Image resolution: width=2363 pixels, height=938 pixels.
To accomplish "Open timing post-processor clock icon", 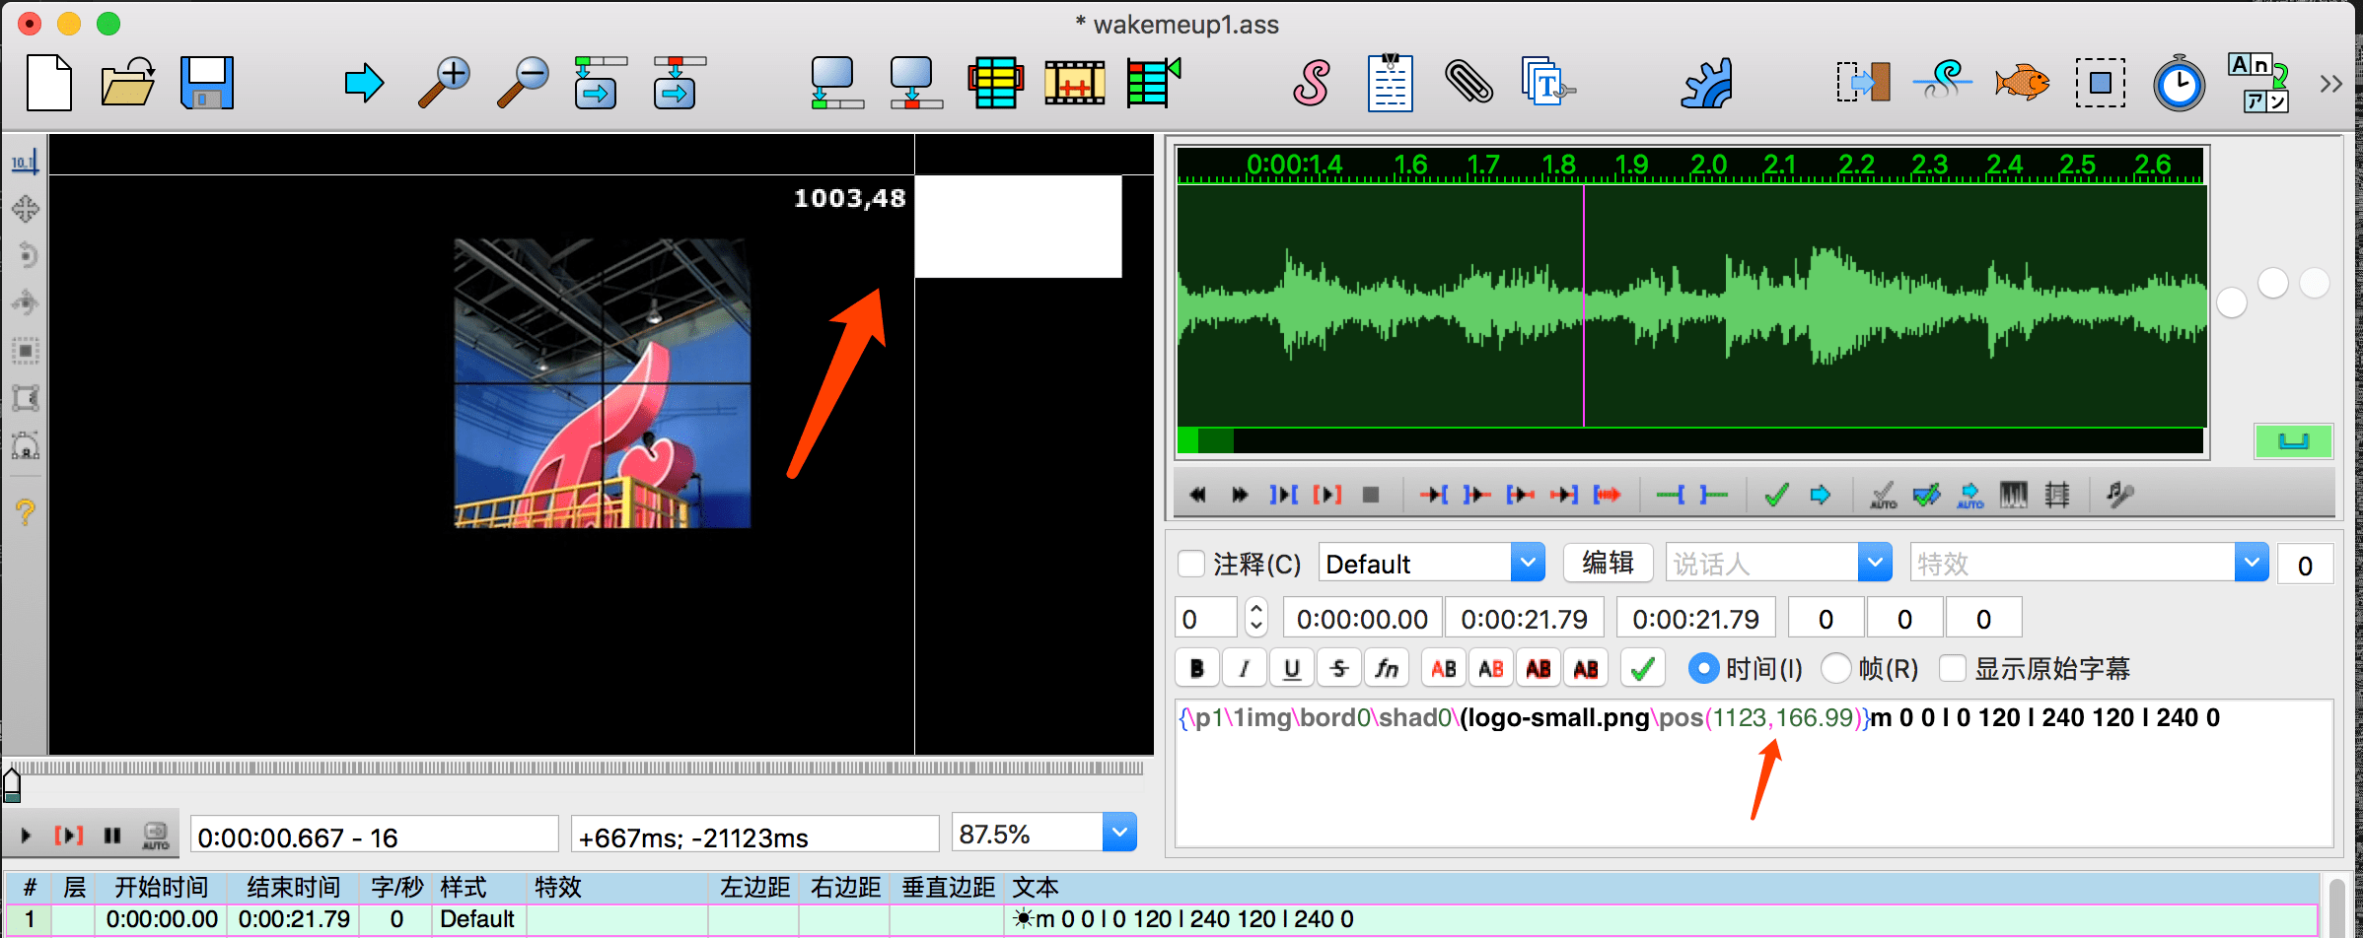I will click(x=2180, y=83).
